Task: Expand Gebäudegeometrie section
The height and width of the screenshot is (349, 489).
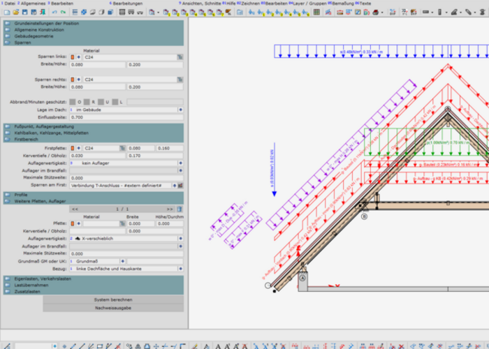Action: click(93, 36)
